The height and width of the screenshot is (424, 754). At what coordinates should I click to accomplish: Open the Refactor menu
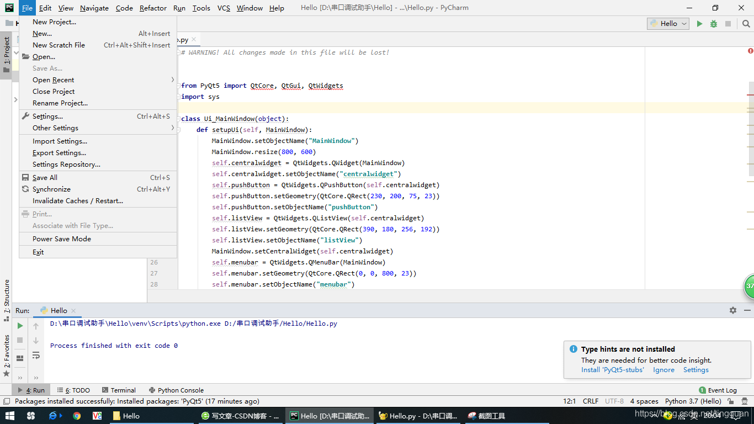(x=152, y=8)
